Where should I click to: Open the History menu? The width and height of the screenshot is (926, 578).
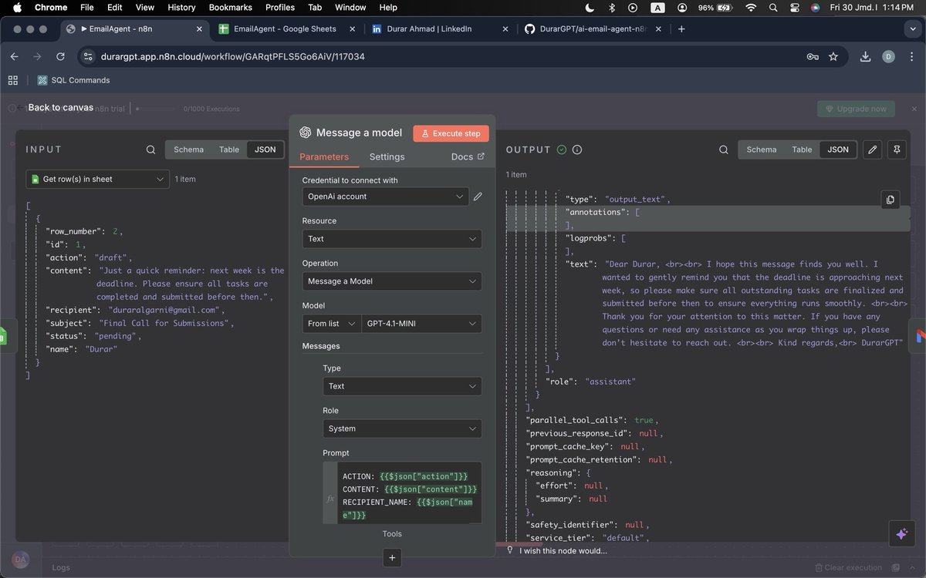[x=181, y=7]
